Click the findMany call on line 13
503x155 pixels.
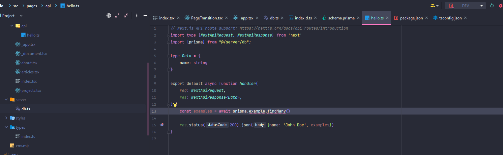[x=276, y=111]
